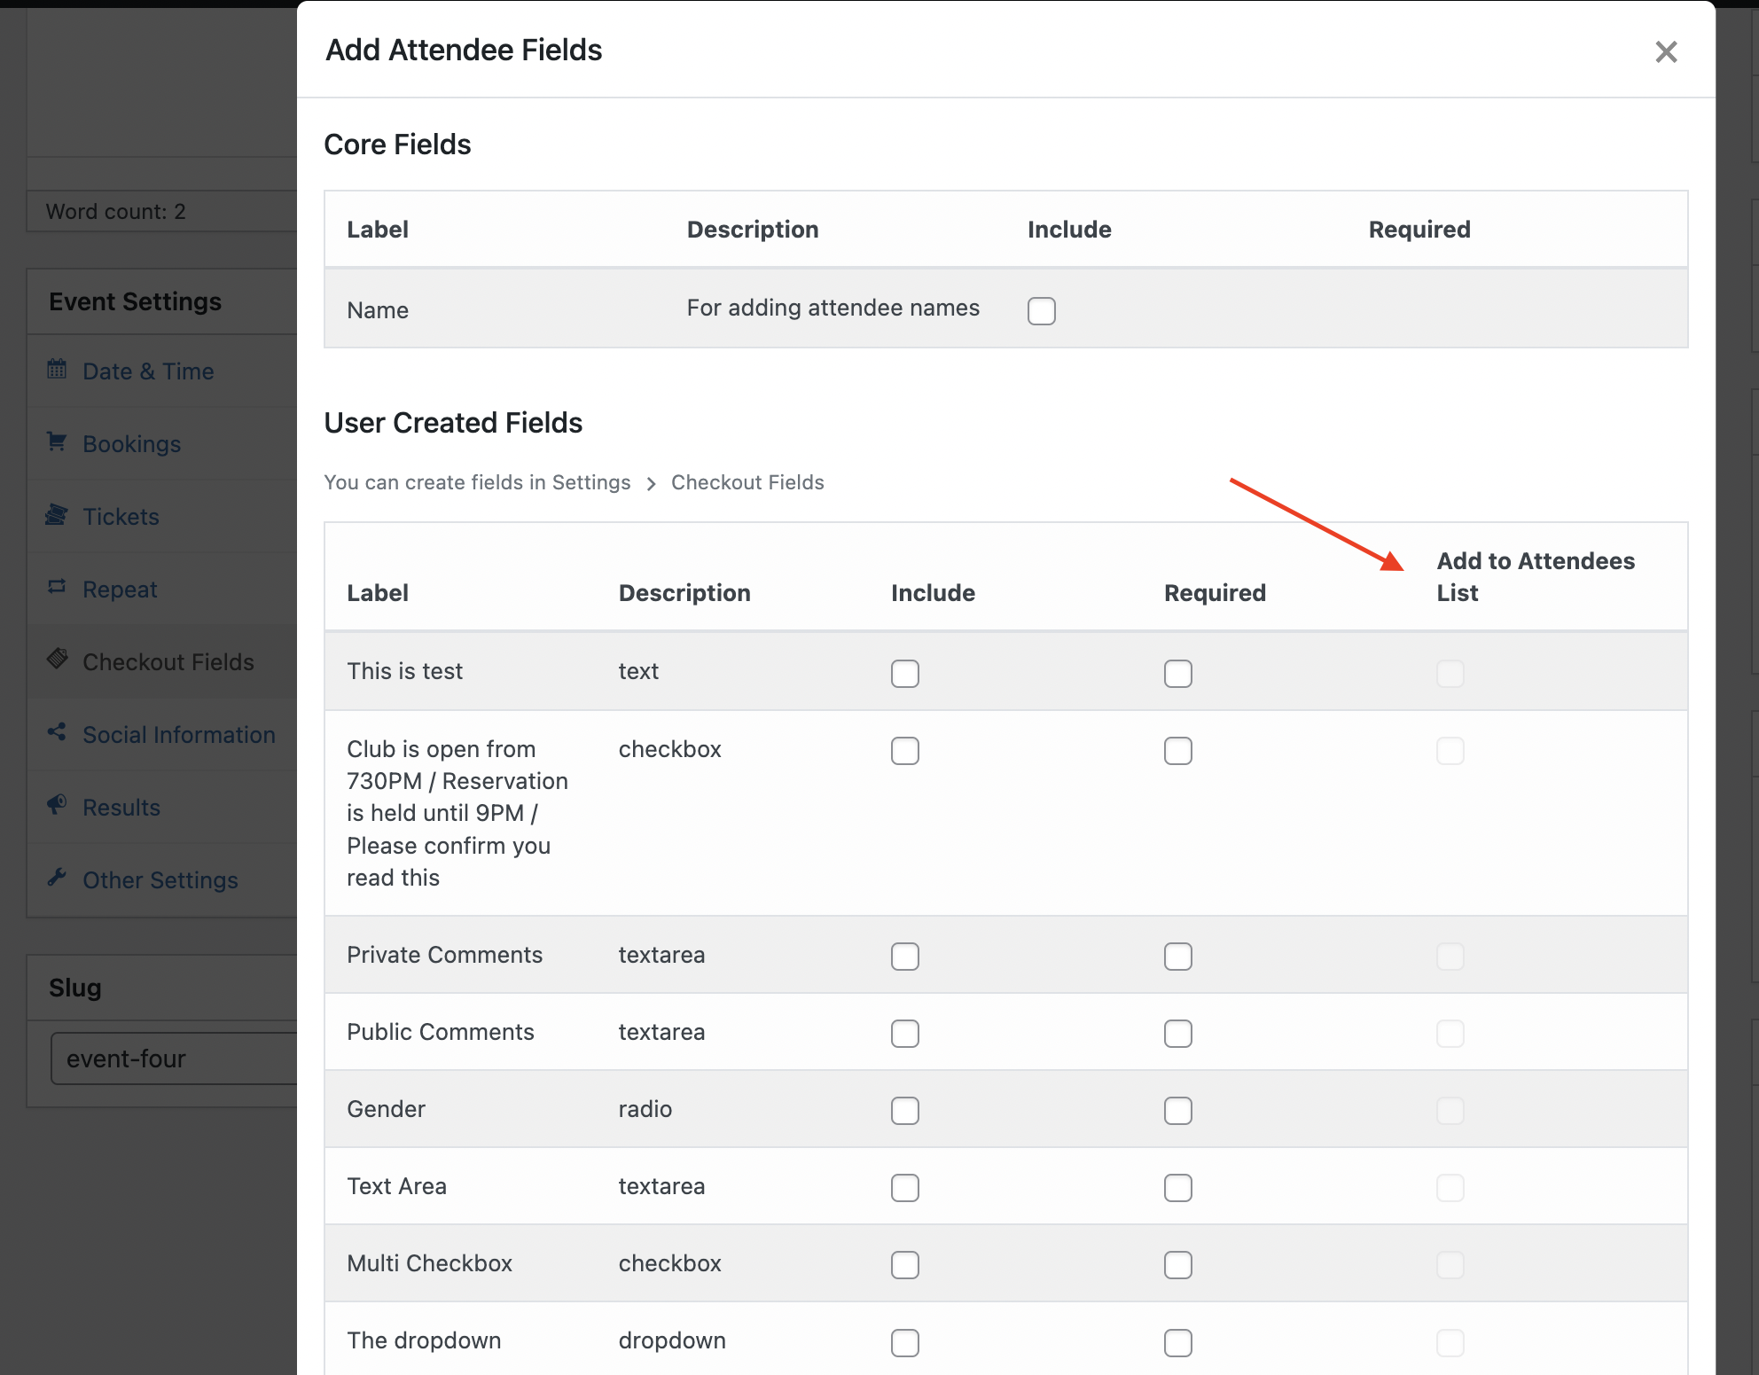Select the Date & Time calendar icon

[56, 370]
